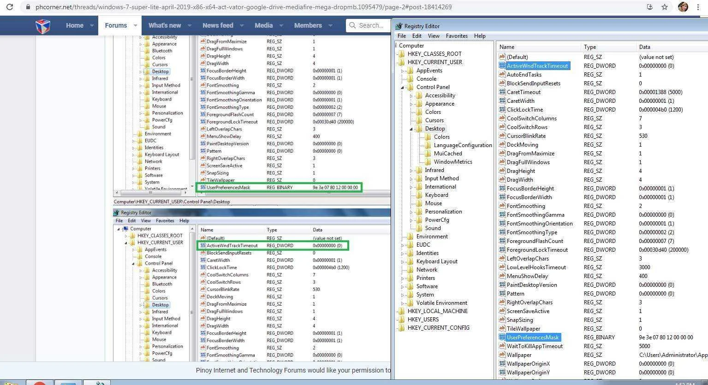Viewport: 708px width, 385px height.
Task: Click the install icon in the address bar
Action: [x=649, y=7]
